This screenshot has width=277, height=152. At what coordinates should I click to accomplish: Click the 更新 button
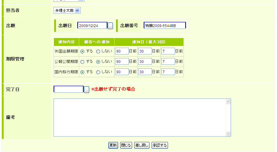coord(113,145)
